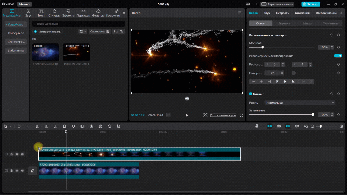Open the Меню dropdown in title bar
This screenshot has height=195, width=347.
pos(24,4)
